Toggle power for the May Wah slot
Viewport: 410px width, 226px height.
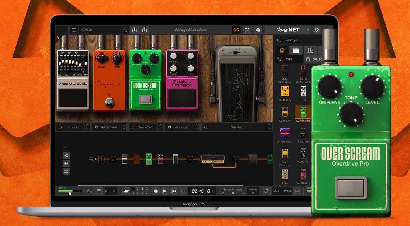click(206, 127)
